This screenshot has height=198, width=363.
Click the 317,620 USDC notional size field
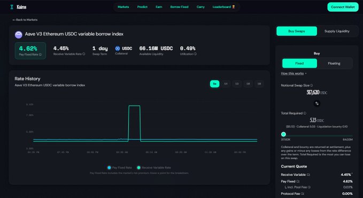316,93
